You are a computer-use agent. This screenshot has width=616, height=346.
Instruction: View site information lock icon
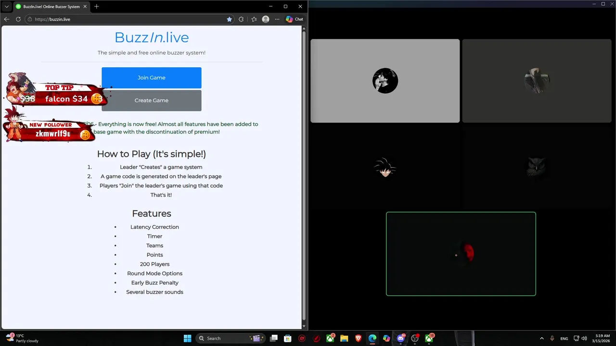tap(30, 19)
